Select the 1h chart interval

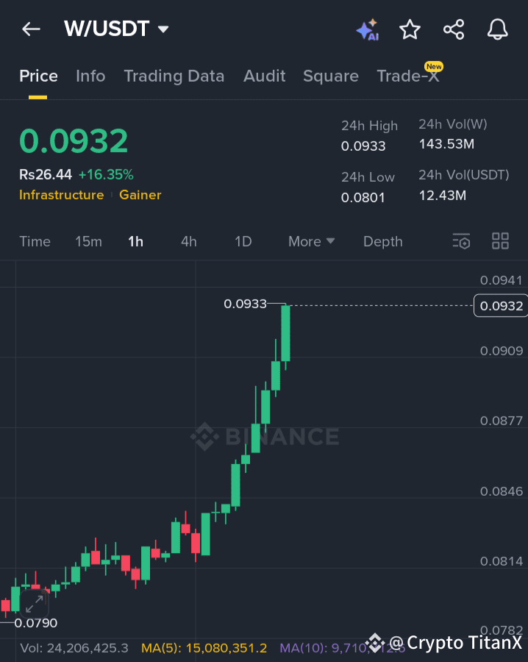click(135, 241)
